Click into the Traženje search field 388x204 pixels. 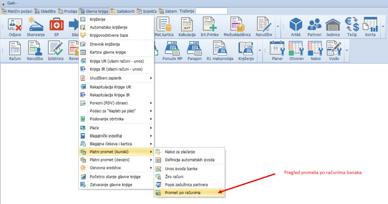[211, 11]
